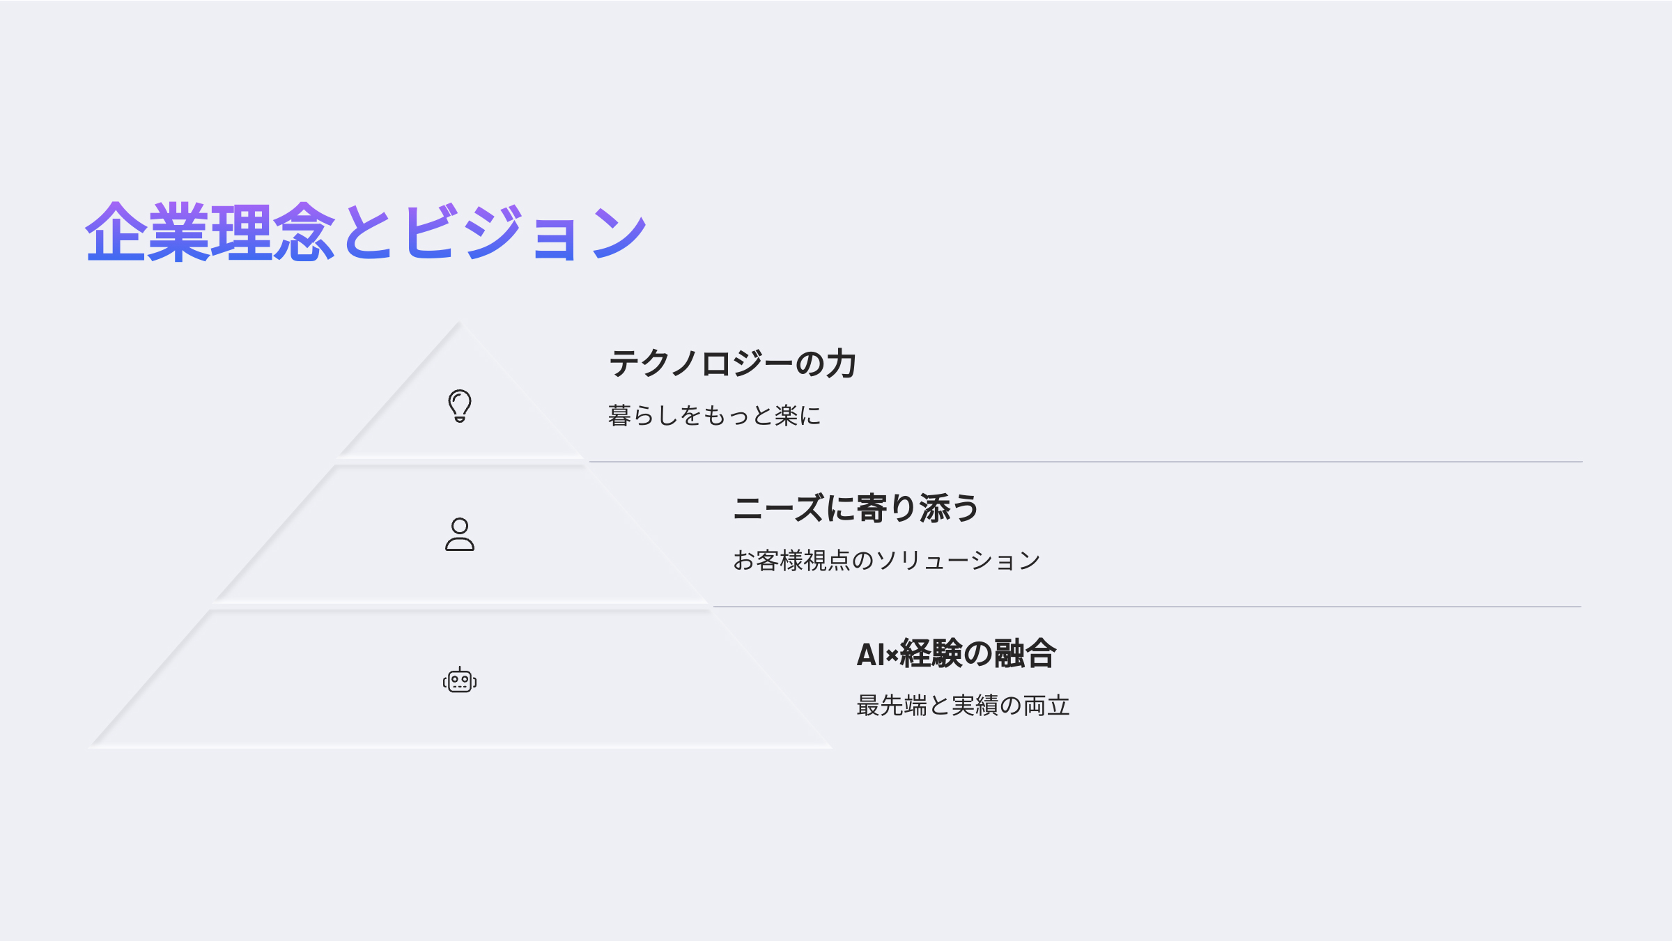Select the text 最先端と実績の両立
The image size is (1672, 941).
coord(963,706)
